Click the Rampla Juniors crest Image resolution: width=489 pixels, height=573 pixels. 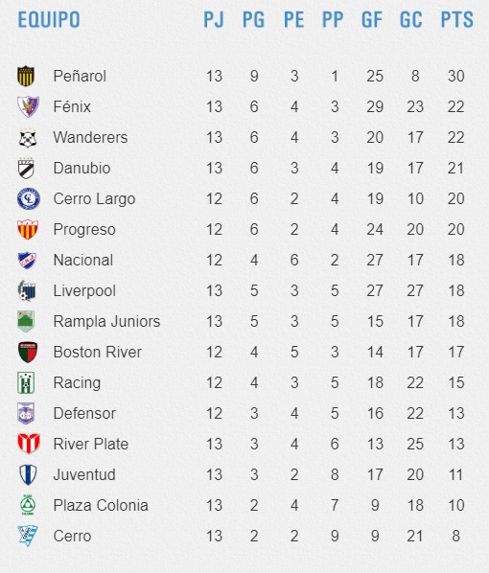click(26, 321)
